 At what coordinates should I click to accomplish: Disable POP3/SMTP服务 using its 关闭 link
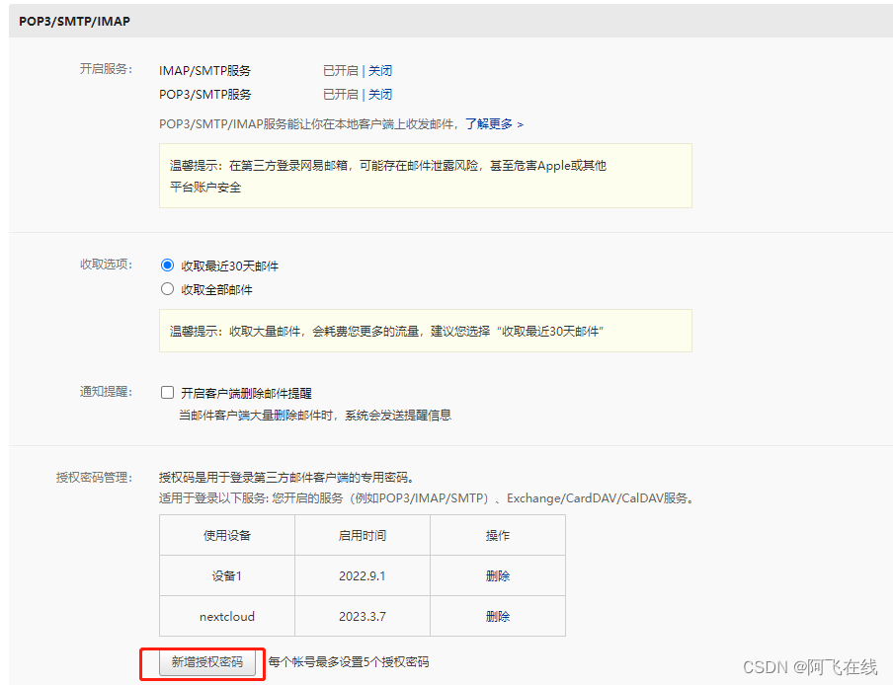(381, 94)
